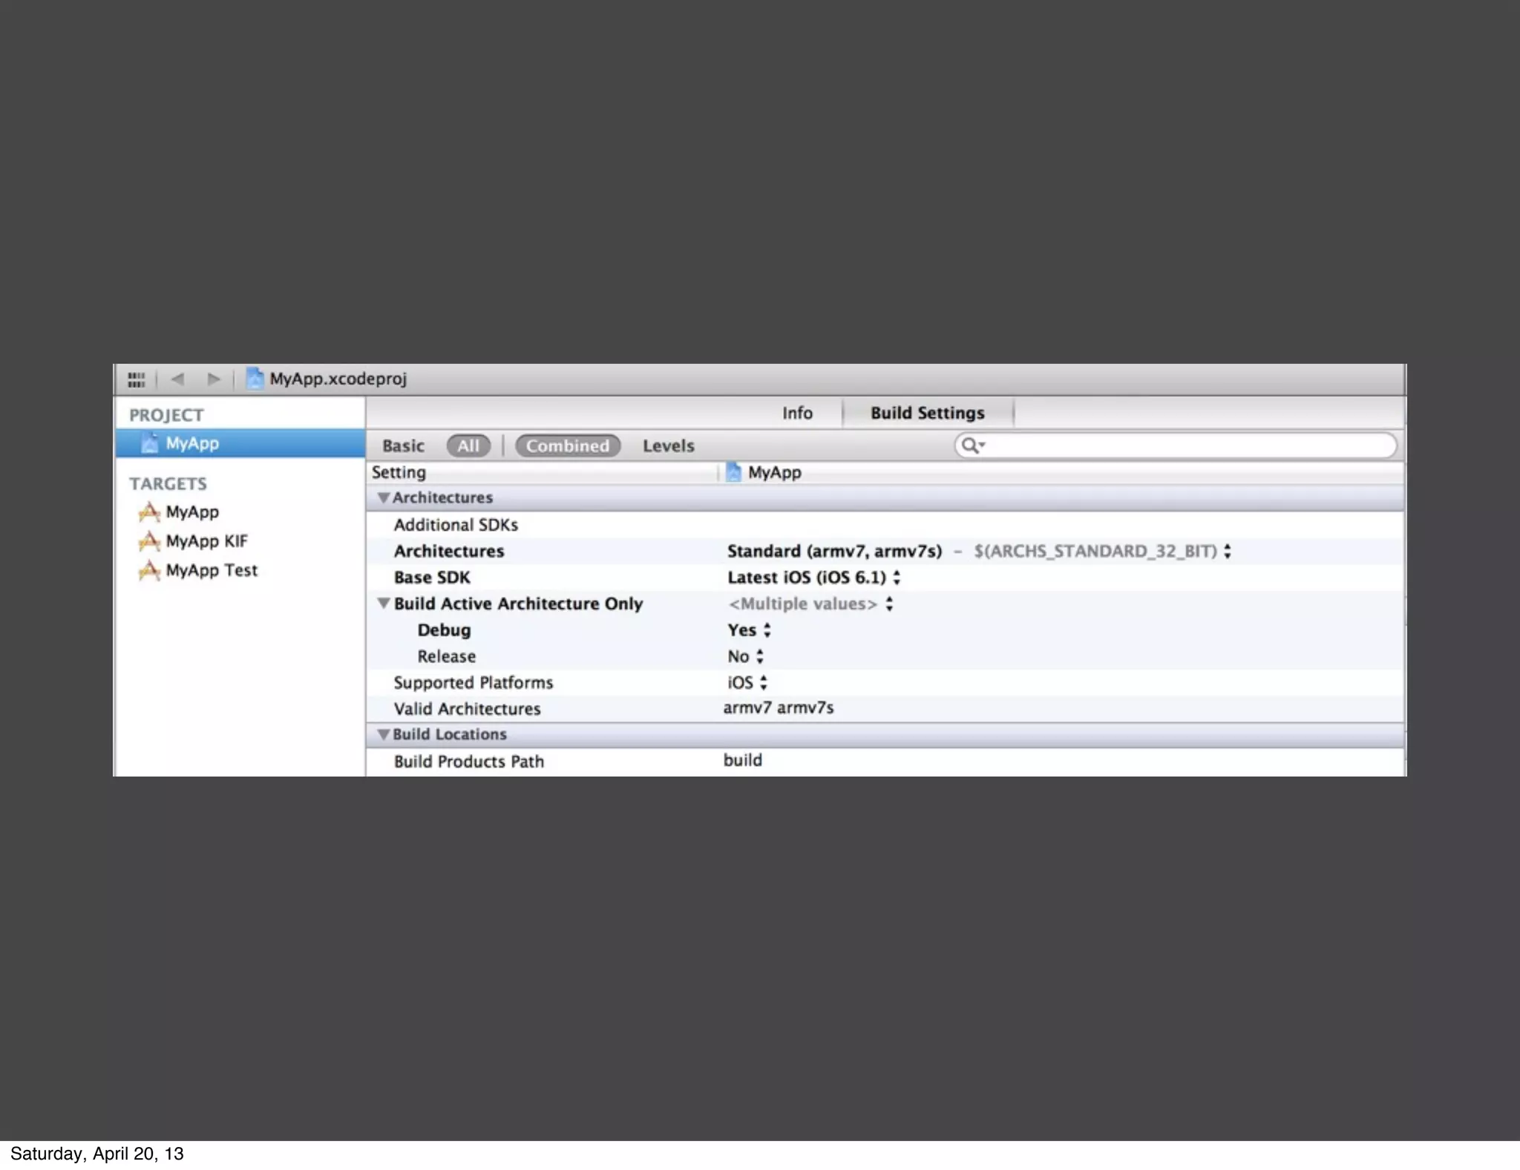Select the MyApp KIF target

click(206, 541)
